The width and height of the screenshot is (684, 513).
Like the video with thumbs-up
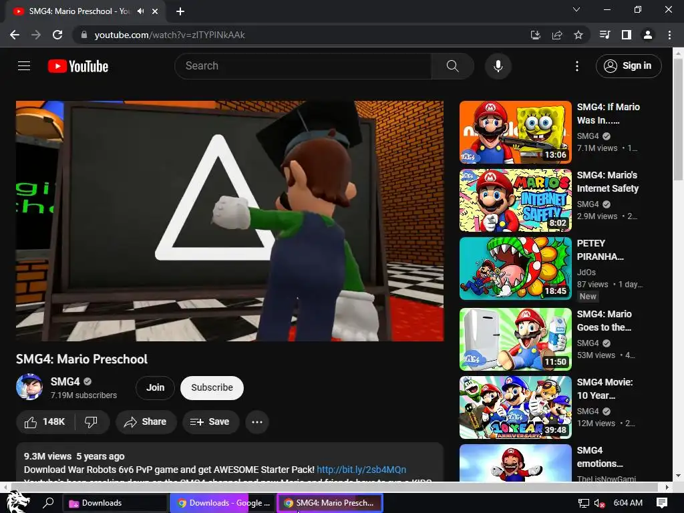(x=45, y=422)
